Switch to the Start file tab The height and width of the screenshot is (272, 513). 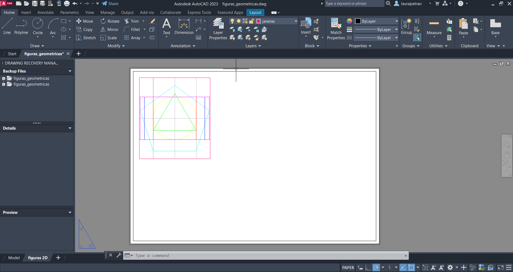tap(12, 54)
